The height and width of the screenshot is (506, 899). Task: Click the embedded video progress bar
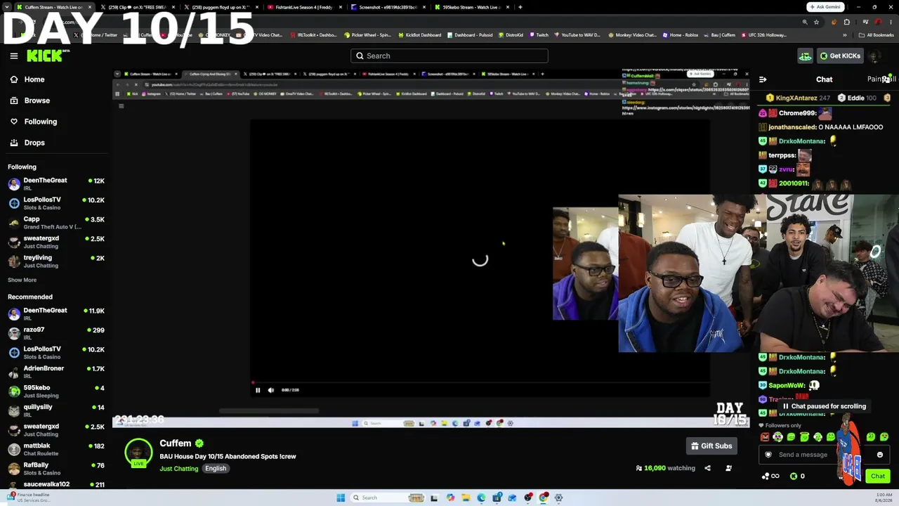click(x=480, y=383)
